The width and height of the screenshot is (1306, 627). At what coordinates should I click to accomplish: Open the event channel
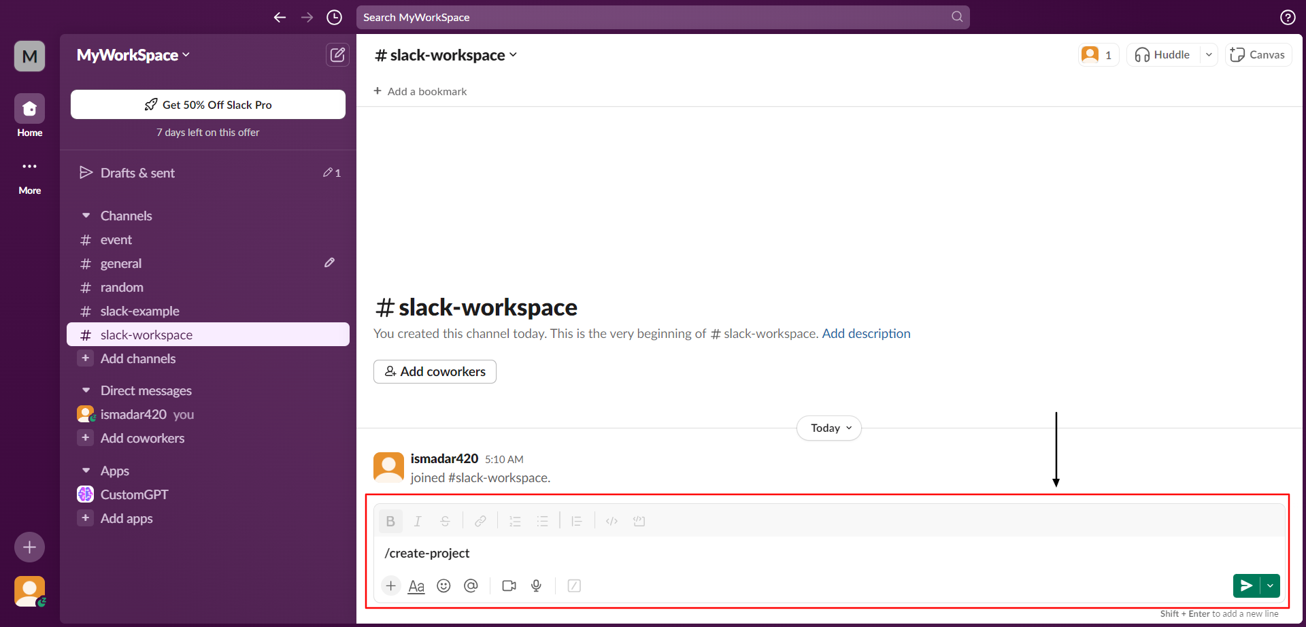(x=208, y=239)
